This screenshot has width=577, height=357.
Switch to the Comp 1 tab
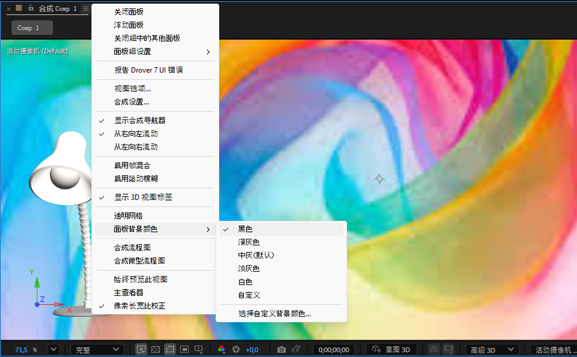32,28
